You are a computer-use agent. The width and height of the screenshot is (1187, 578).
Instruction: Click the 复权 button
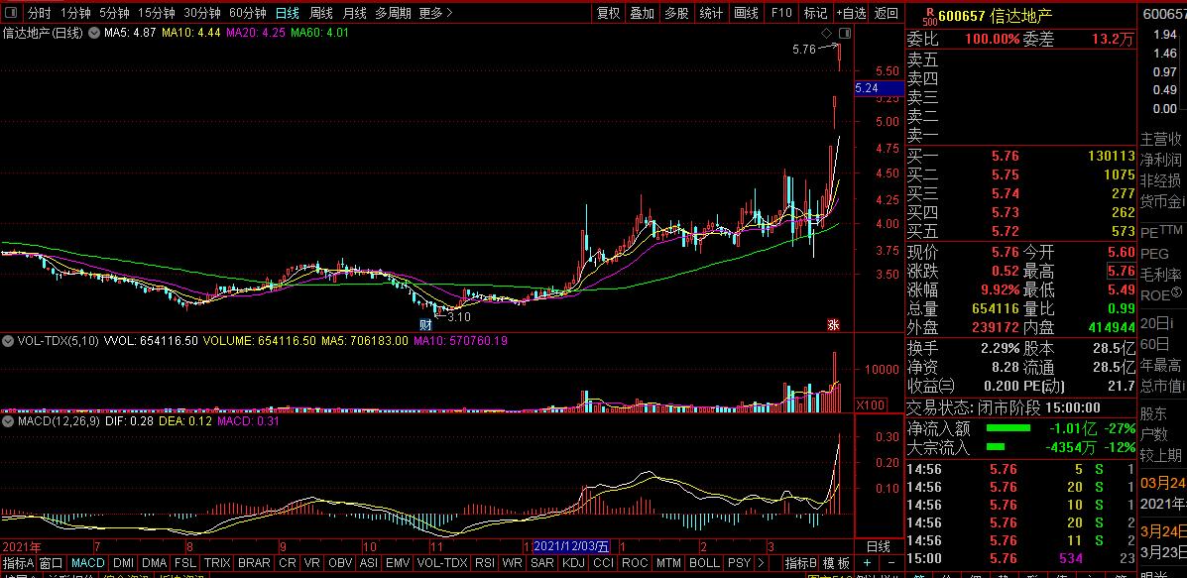(609, 13)
